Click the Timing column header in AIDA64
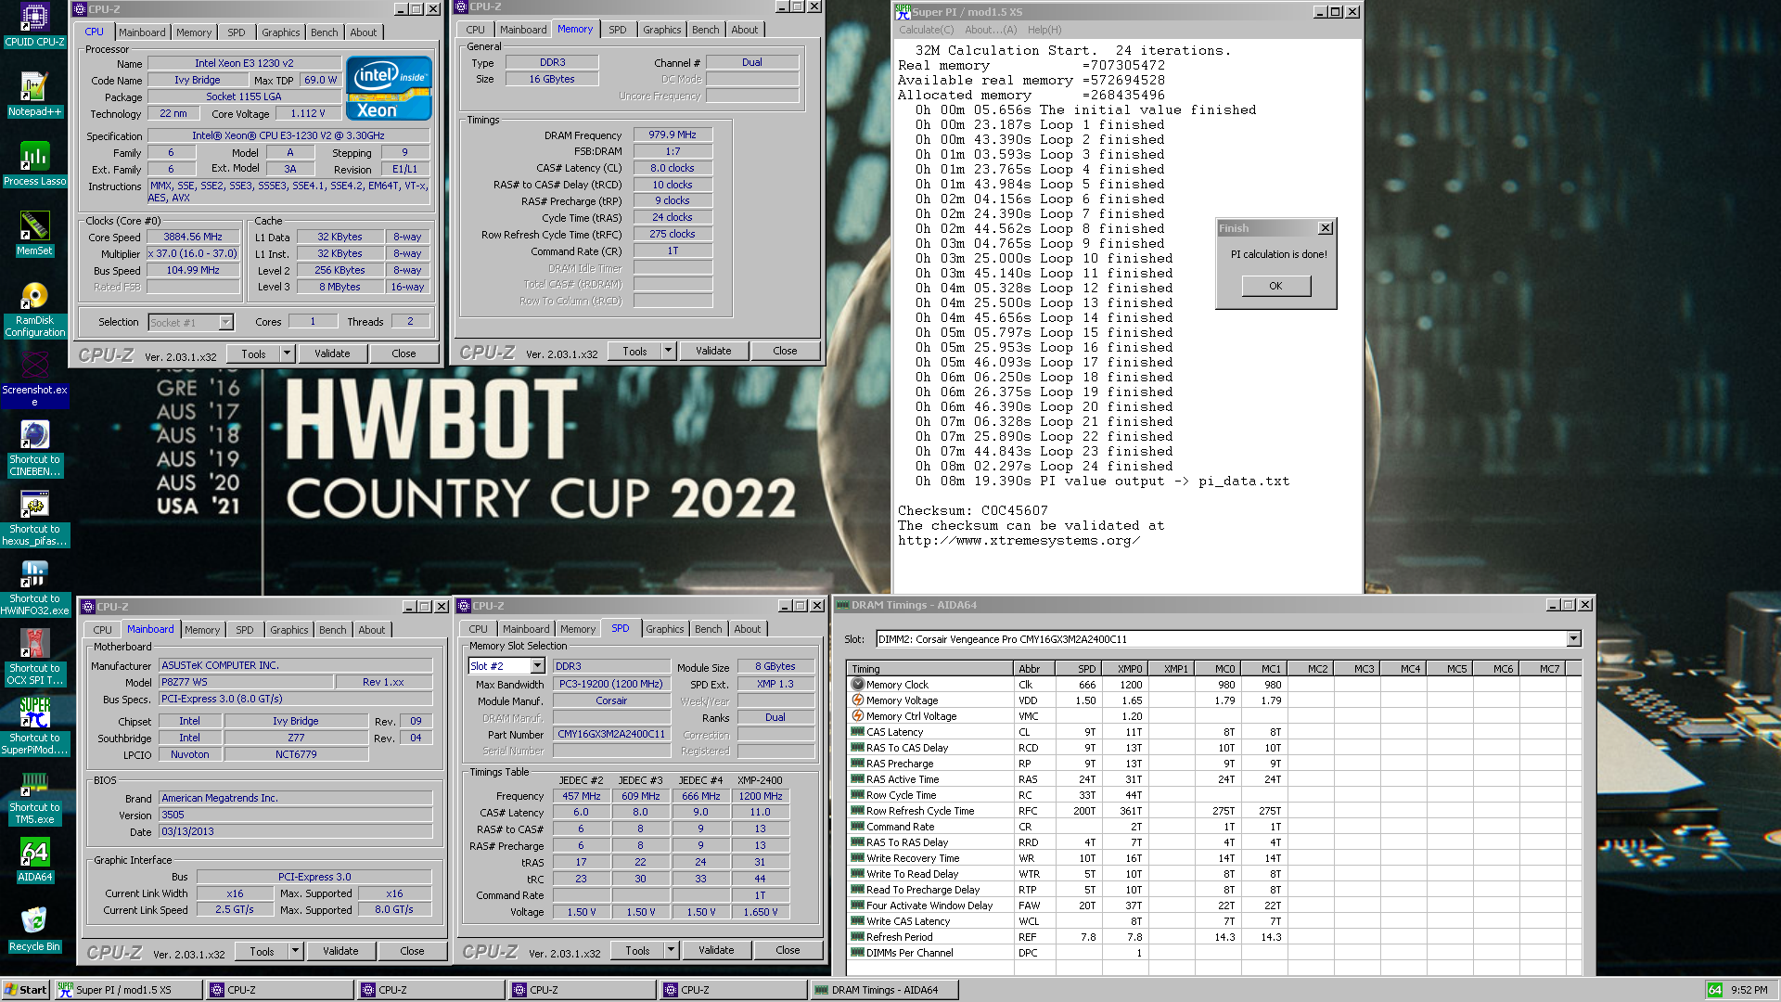Screen dimensions: 1781x1002 point(930,669)
